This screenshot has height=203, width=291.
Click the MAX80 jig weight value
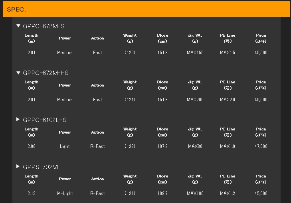click(195, 146)
